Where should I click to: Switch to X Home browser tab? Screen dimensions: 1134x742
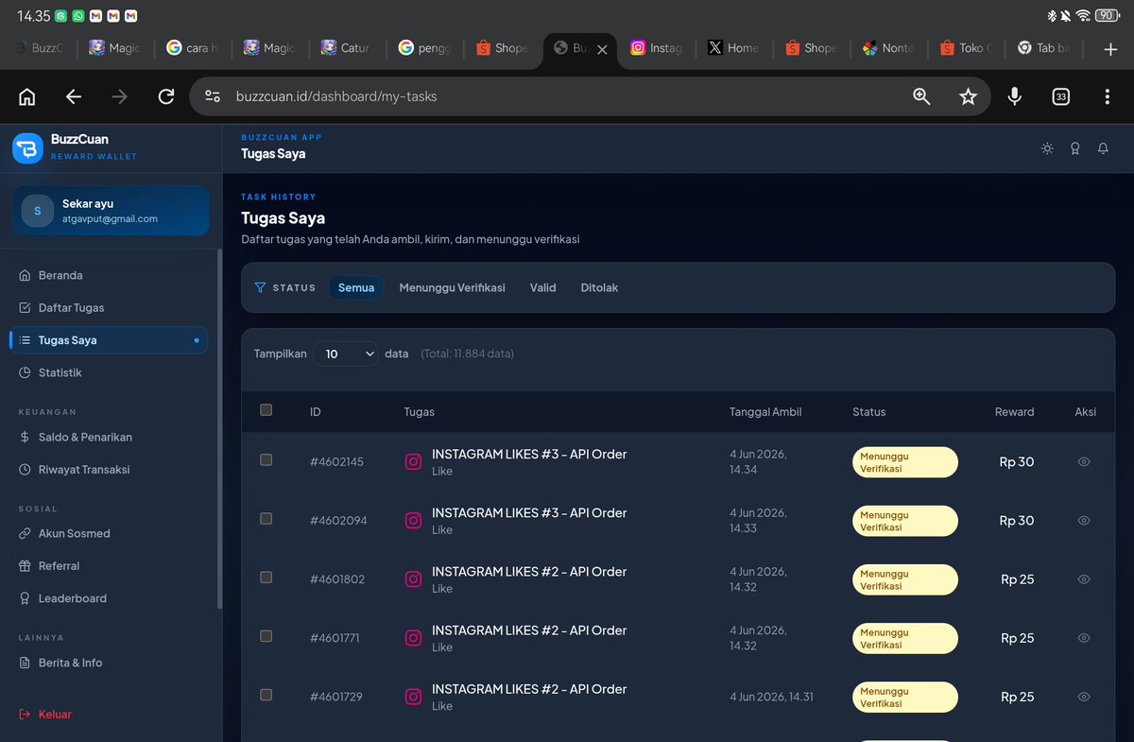pos(734,48)
